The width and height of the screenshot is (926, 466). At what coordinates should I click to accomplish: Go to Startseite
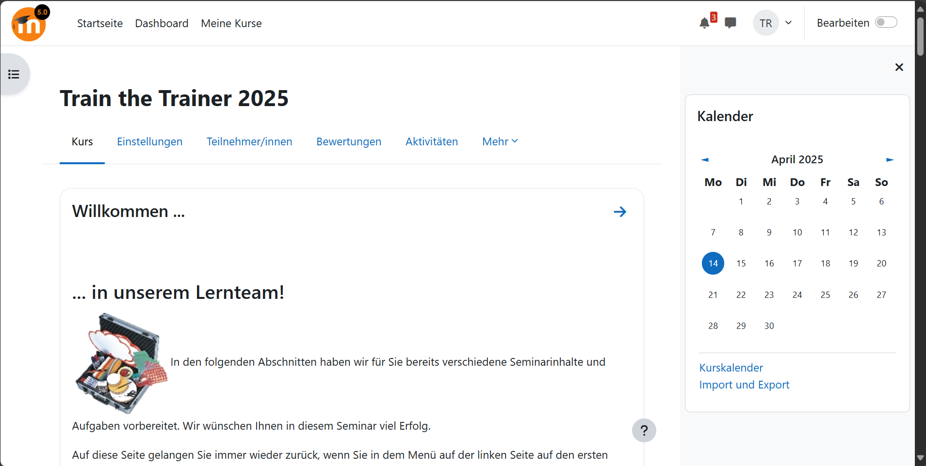(x=100, y=23)
